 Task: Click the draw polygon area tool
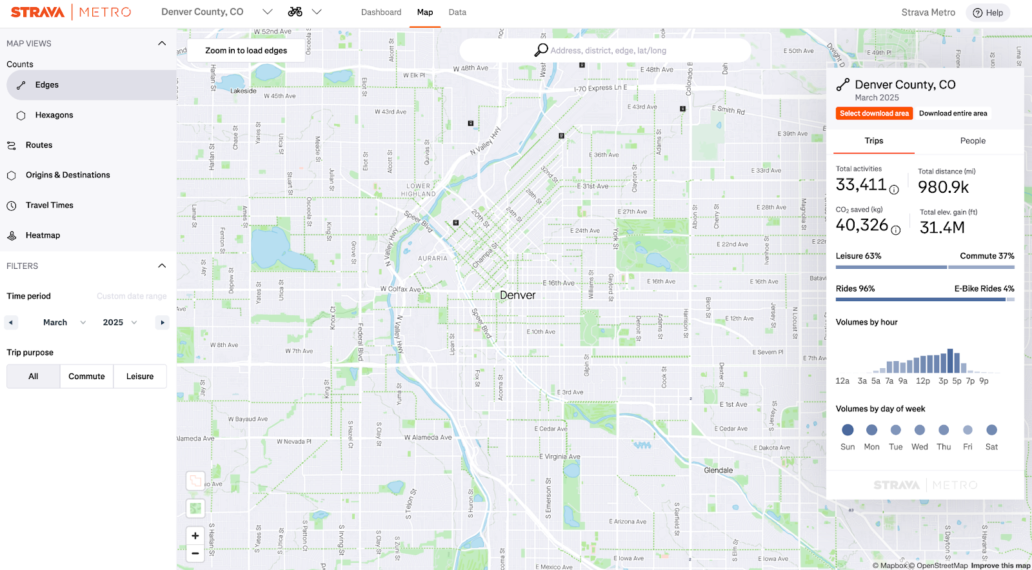pos(195,481)
